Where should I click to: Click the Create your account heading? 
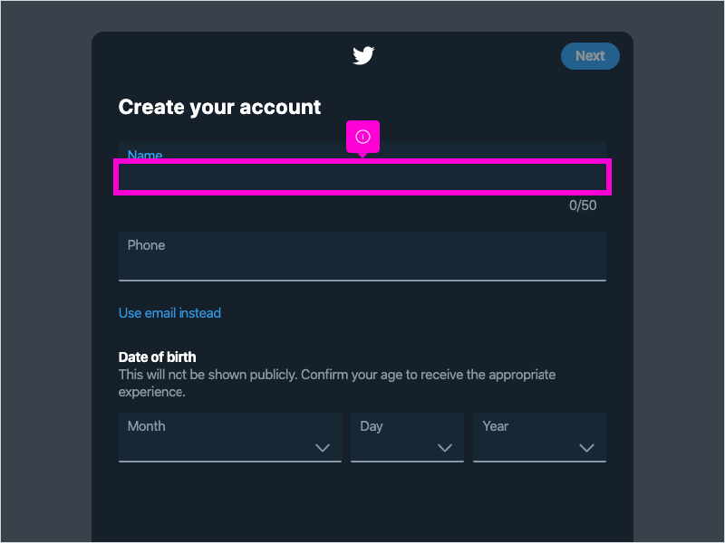[x=219, y=107]
